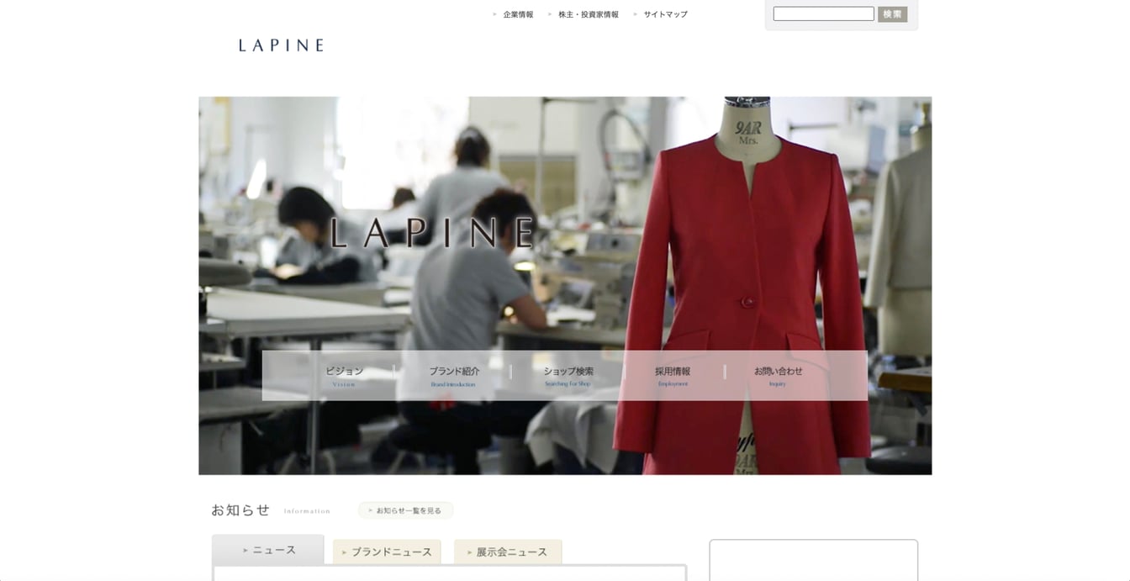The height and width of the screenshot is (581, 1130).
Task: Go to 株主・投資家情報 page
Action: coord(588,14)
